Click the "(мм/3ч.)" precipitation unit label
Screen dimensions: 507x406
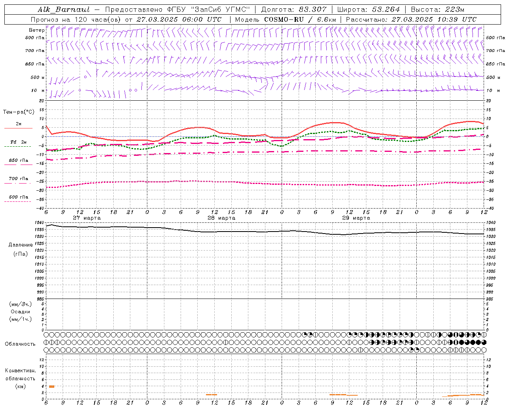pos(21,304)
